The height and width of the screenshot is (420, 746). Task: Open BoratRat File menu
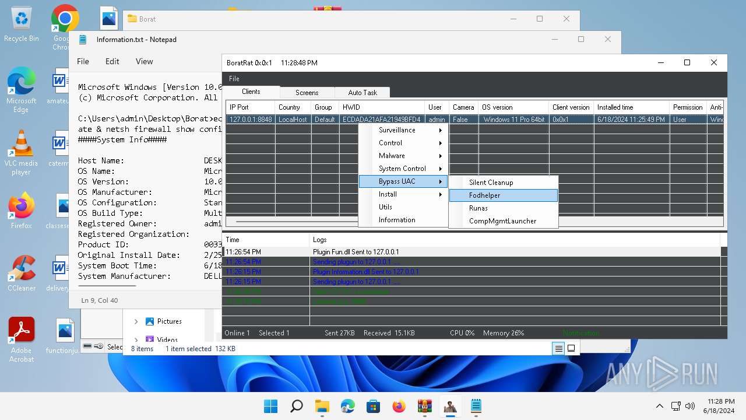234,79
